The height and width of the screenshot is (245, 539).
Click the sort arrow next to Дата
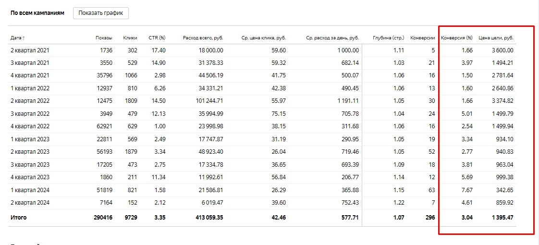[x=24, y=37]
